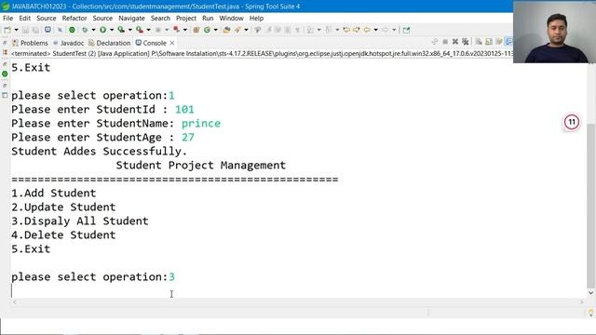Click the green icon in left sidebar strip

5,74
